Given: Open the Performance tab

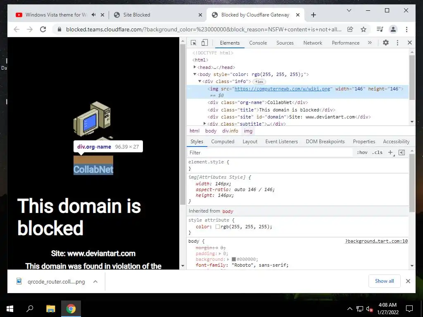Looking at the screenshot, I should tap(346, 43).
